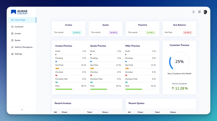
Task: Open the apps grid icon
Action: click(199, 12)
